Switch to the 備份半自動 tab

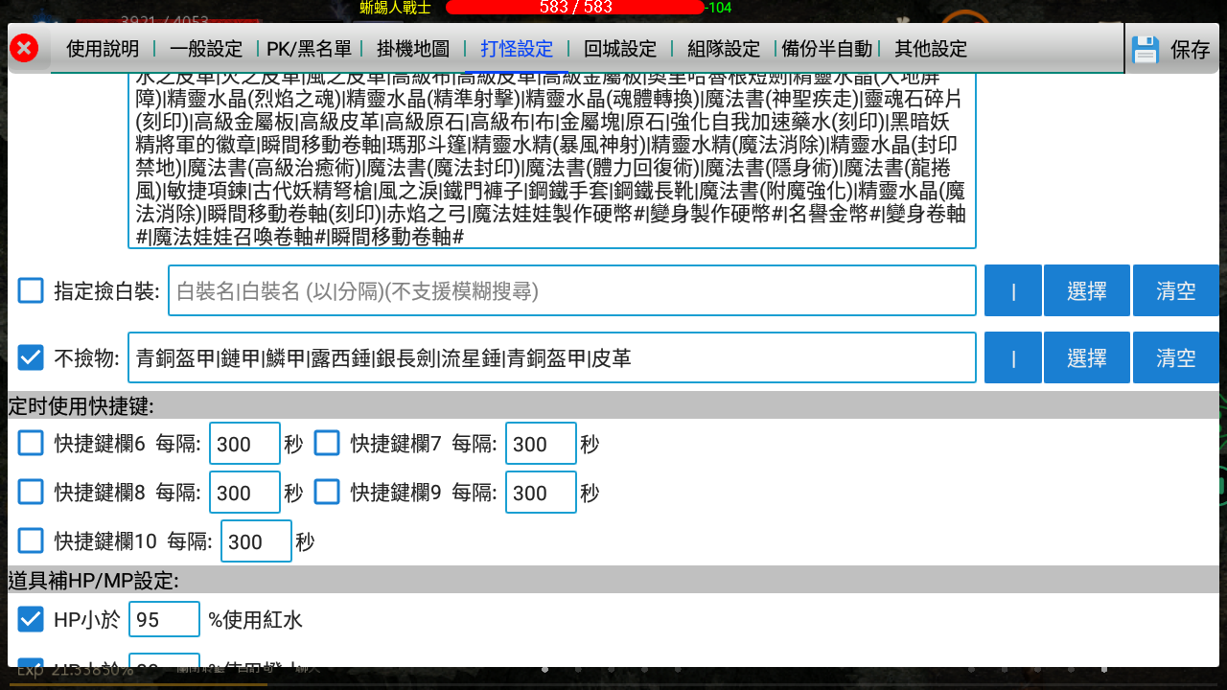coord(827,49)
